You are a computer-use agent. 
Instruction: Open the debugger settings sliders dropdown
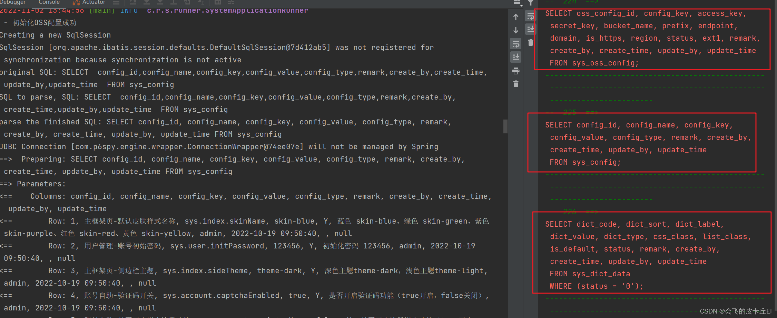pyautogui.click(x=230, y=2)
